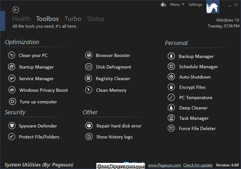Click the paint bucket theme icon
This screenshot has height=169, width=241.
pyautogui.click(x=163, y=4)
